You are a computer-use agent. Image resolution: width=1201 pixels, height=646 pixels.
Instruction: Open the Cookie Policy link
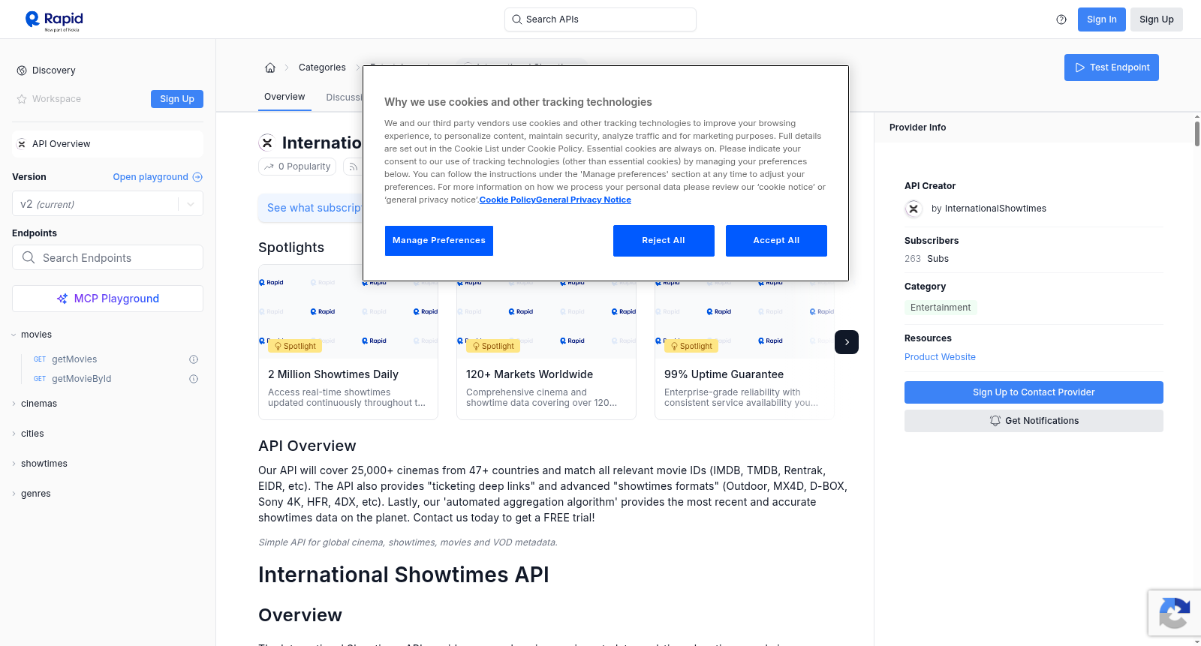click(507, 200)
